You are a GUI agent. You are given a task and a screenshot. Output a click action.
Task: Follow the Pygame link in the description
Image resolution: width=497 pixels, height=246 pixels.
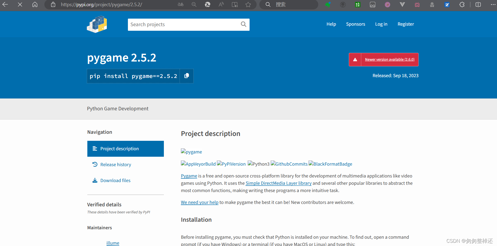point(189,176)
